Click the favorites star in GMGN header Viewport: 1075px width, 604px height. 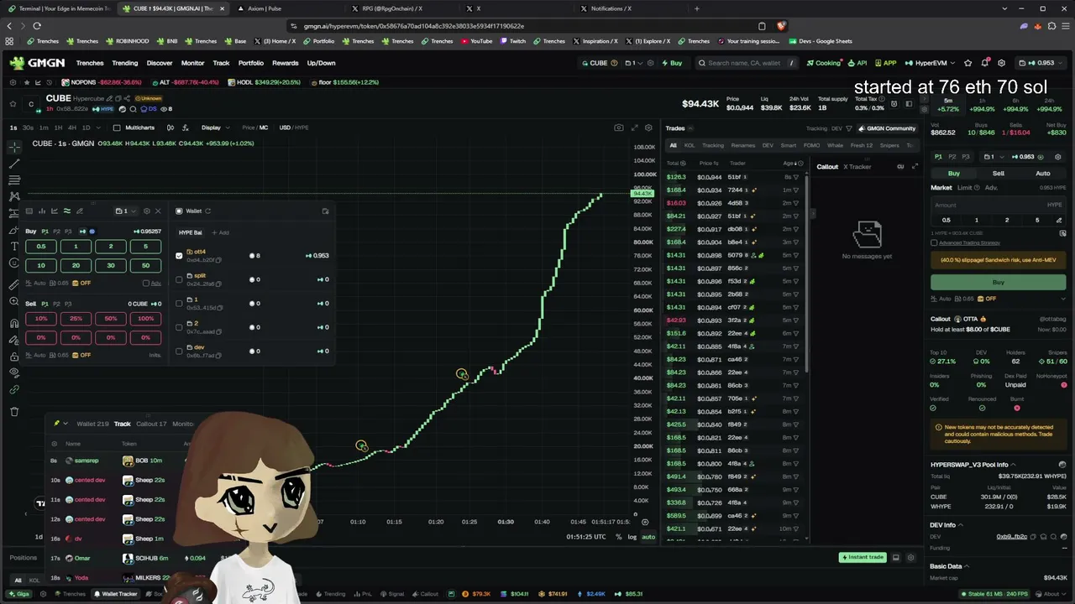click(968, 63)
